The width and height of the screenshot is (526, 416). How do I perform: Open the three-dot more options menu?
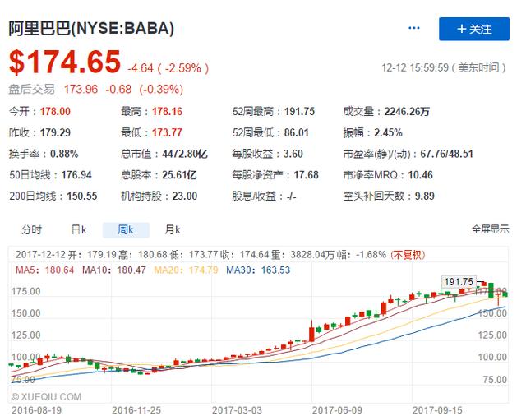414,28
